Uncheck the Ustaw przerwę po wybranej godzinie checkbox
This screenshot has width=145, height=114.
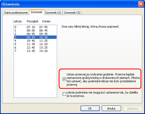pos(64,79)
